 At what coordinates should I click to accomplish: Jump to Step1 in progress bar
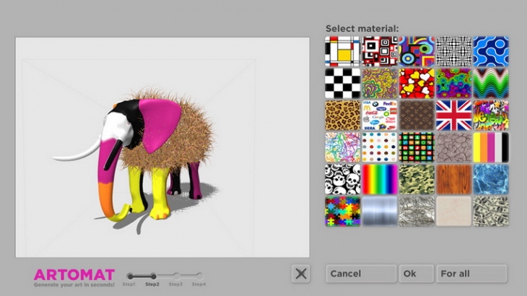(x=130, y=277)
